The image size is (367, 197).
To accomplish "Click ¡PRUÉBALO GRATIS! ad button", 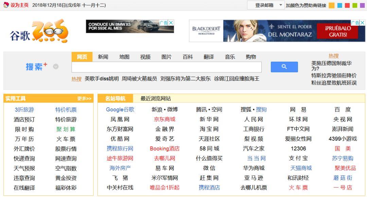I will point(338,31).
